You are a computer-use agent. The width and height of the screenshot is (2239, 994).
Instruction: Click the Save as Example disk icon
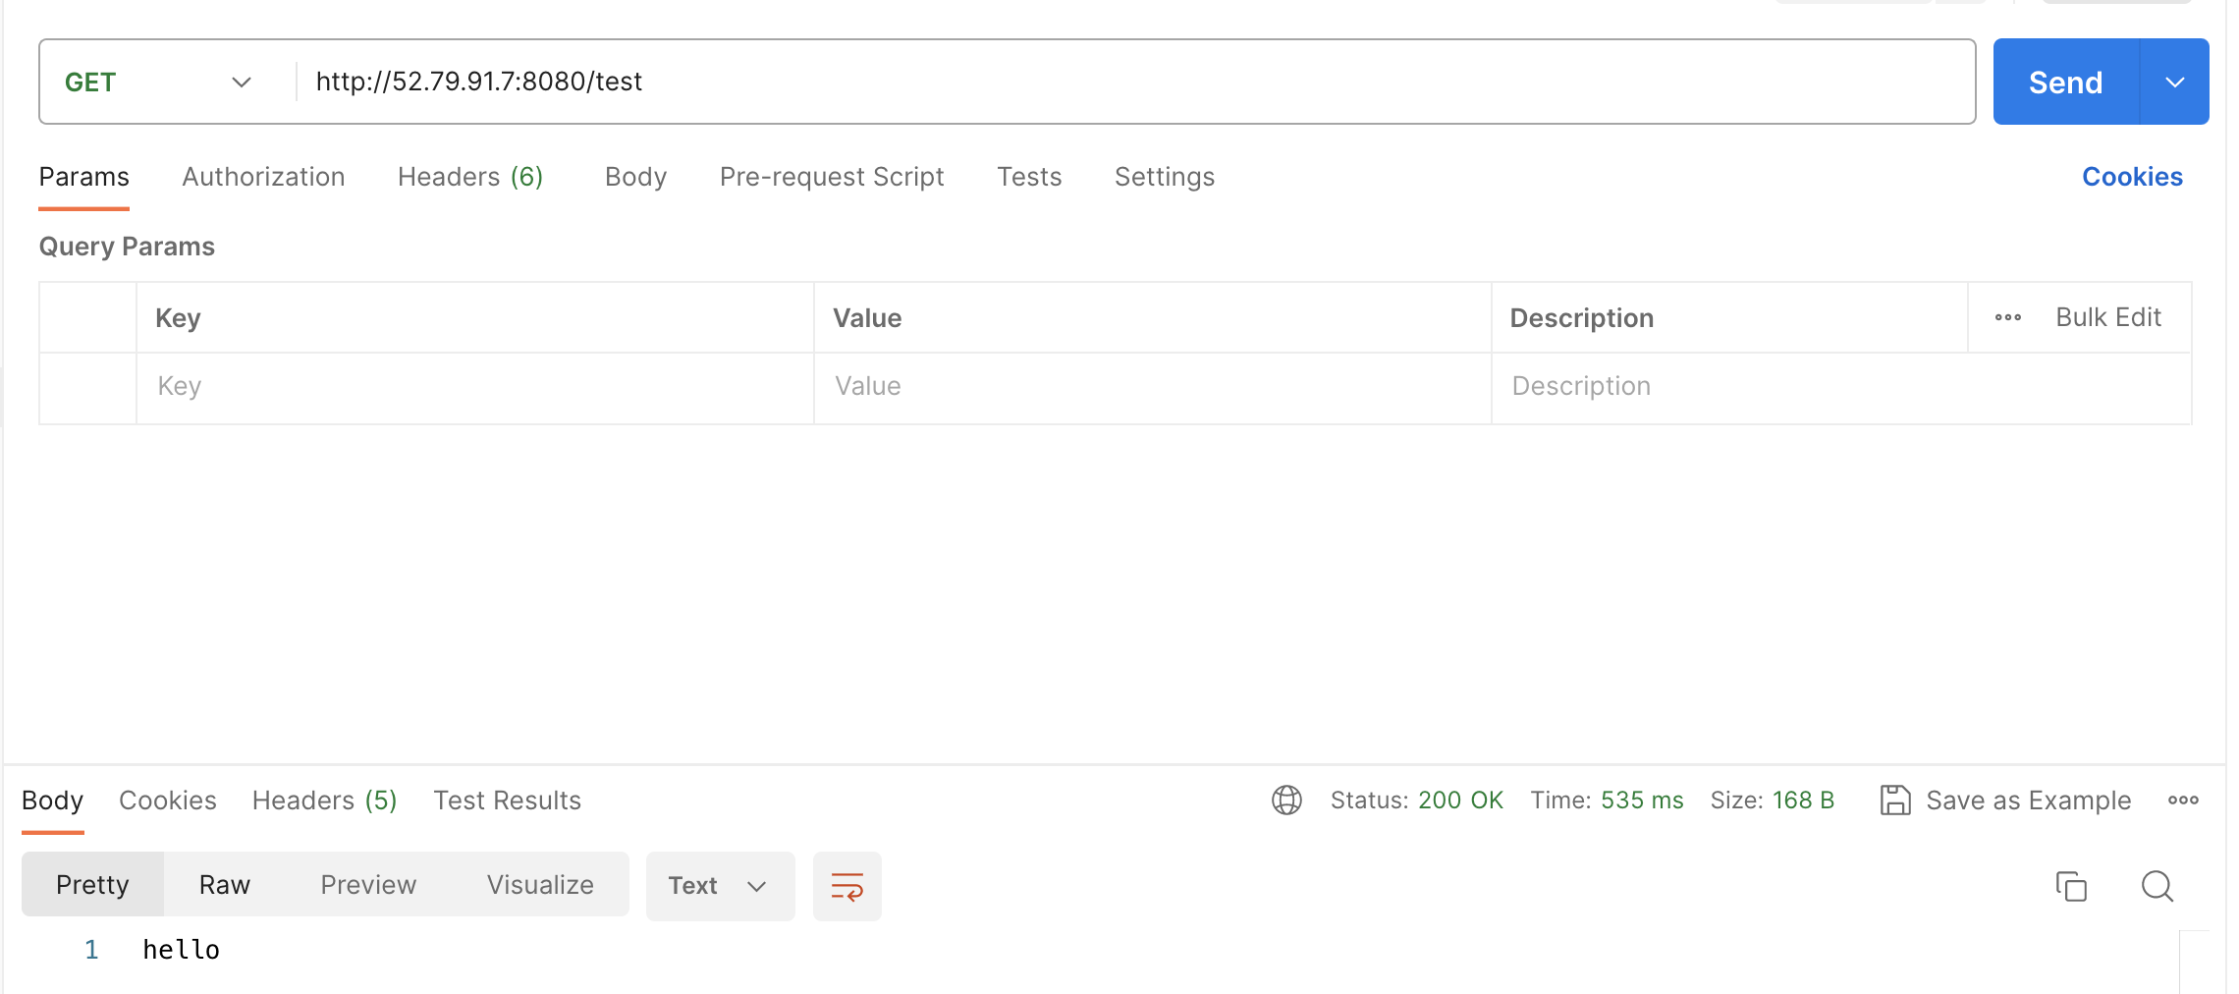click(1894, 801)
